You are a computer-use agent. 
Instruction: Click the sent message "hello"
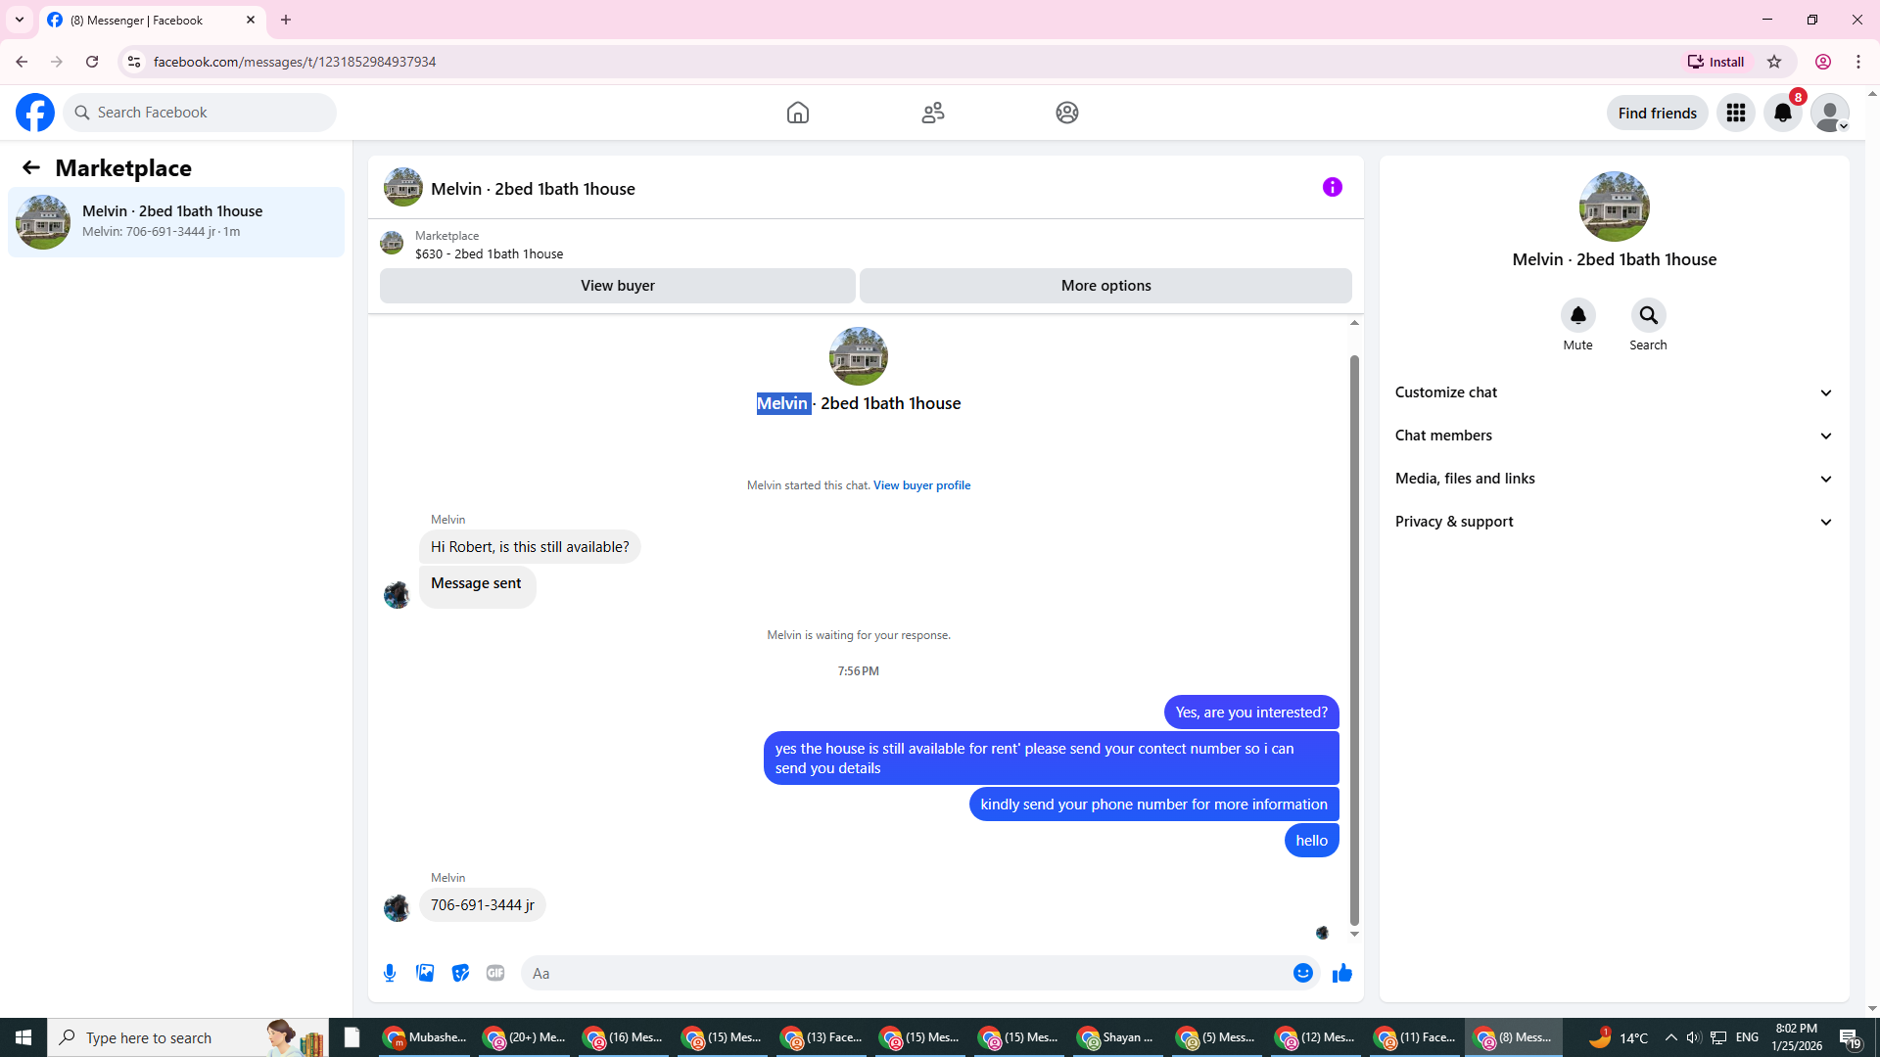(1312, 841)
